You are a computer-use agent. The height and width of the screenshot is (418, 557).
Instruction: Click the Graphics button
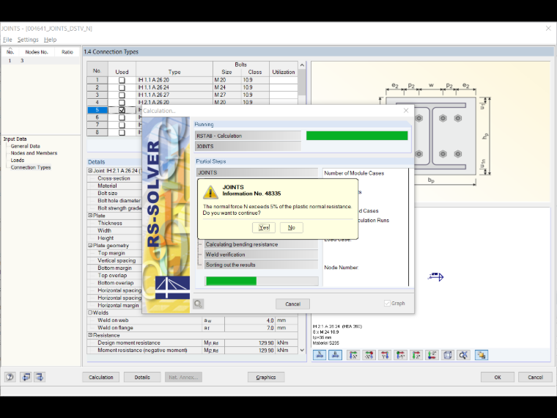tap(266, 377)
